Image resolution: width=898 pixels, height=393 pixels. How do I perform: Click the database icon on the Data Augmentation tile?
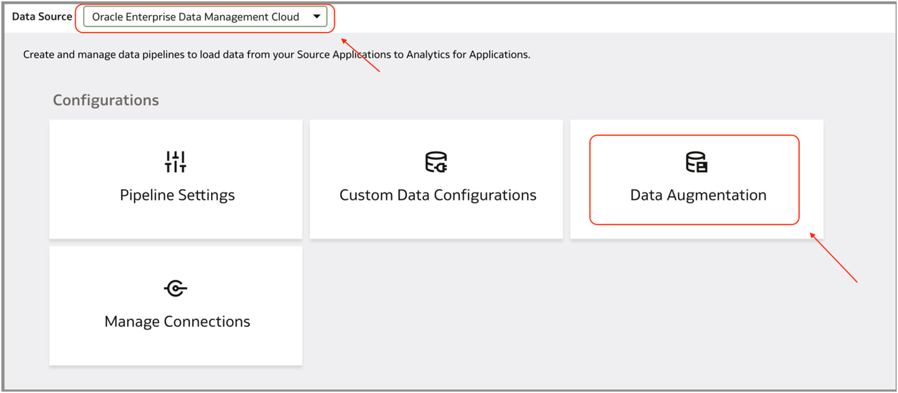coord(697,162)
